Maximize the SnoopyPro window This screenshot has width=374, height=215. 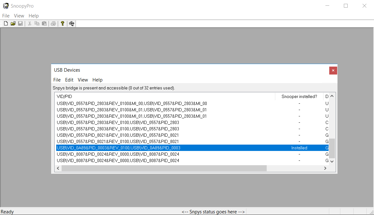pyautogui.click(x=346, y=6)
